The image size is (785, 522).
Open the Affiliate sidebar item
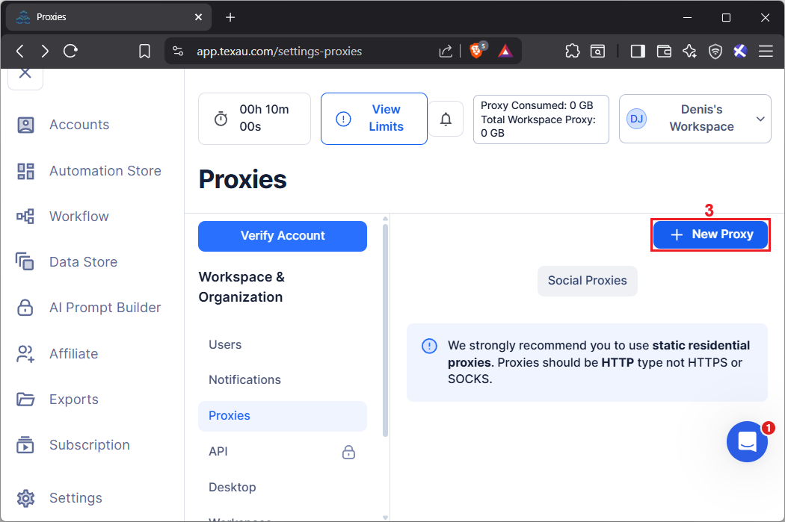coord(73,354)
